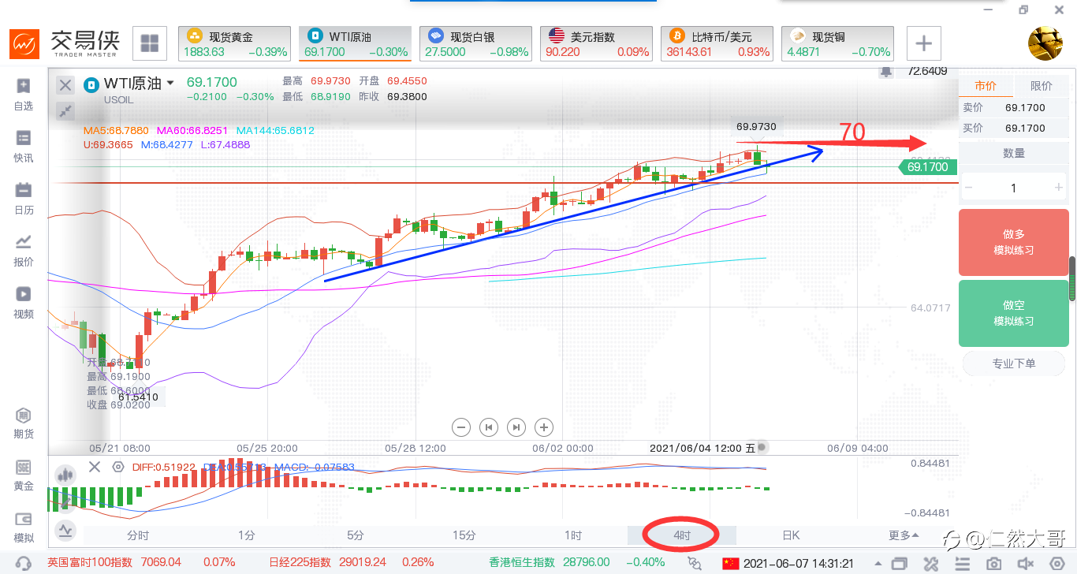
Task: Click the quantity input field showing 1
Action: point(1014,188)
